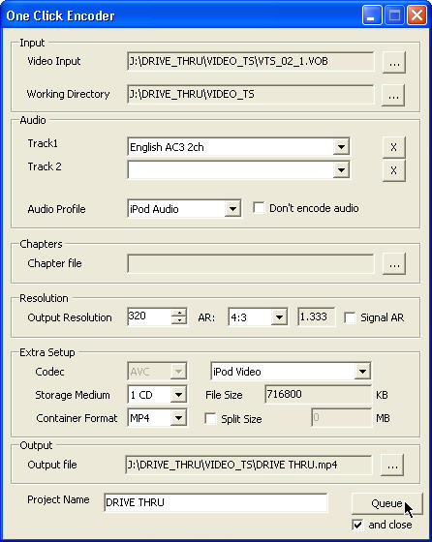
Task: Clear Track1 using the X button
Action: tap(393, 147)
